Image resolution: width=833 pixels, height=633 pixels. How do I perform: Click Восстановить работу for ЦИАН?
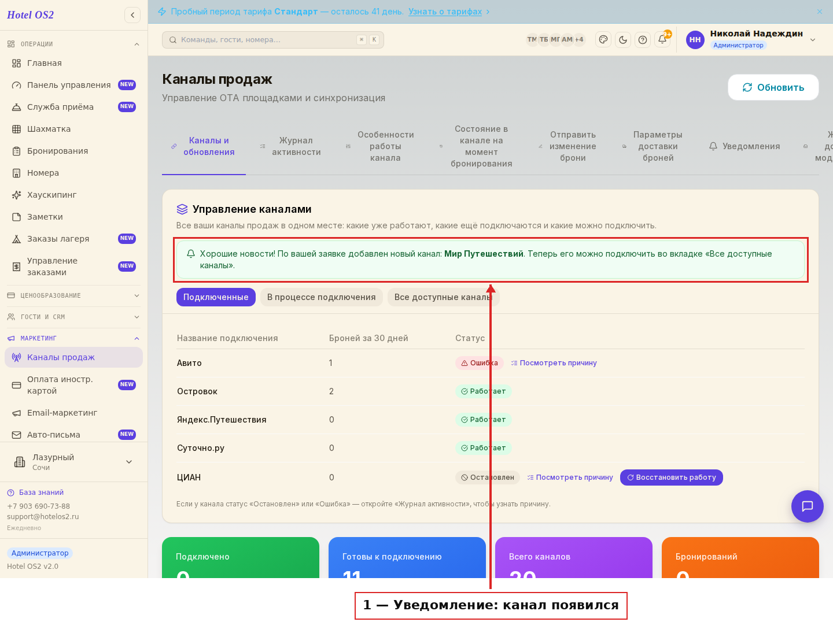point(672,477)
